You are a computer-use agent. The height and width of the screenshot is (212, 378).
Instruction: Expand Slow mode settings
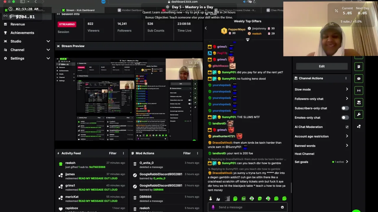pyautogui.click(x=347, y=89)
